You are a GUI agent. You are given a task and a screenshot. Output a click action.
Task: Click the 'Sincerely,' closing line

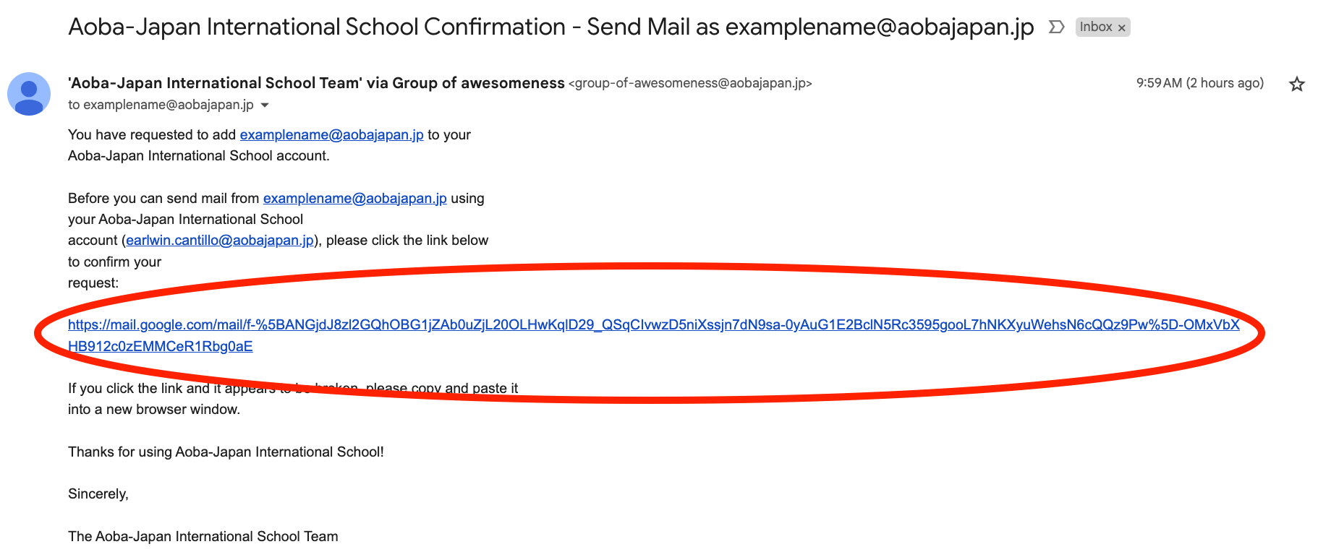98,494
